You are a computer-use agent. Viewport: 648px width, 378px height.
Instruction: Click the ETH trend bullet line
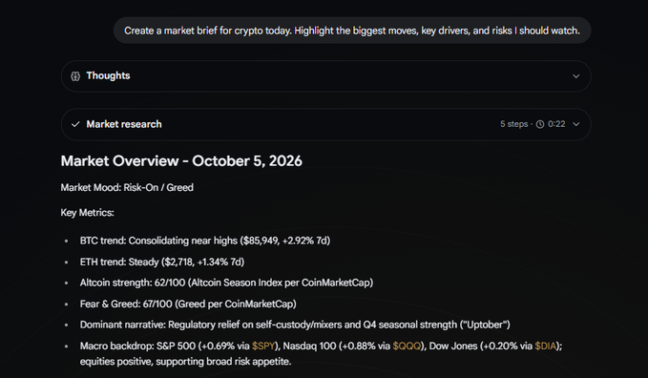pyautogui.click(x=162, y=262)
